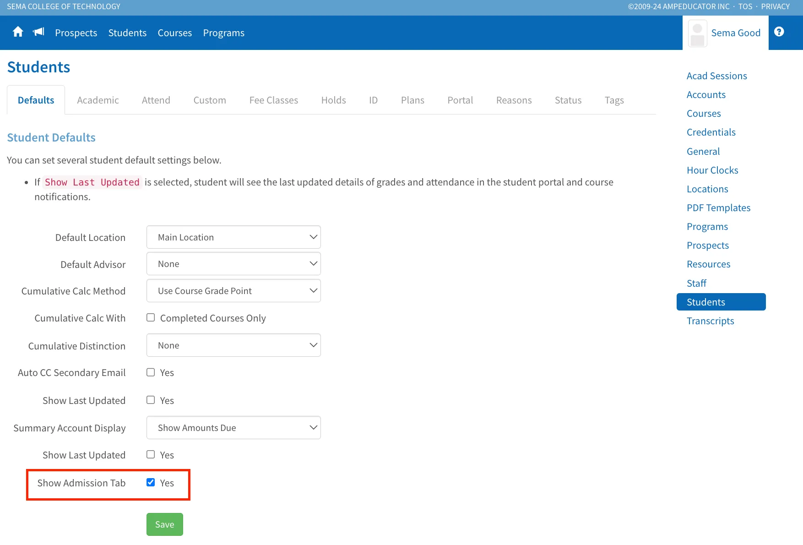Go to the home icon
Viewport: 803px width, 545px height.
pyautogui.click(x=18, y=32)
